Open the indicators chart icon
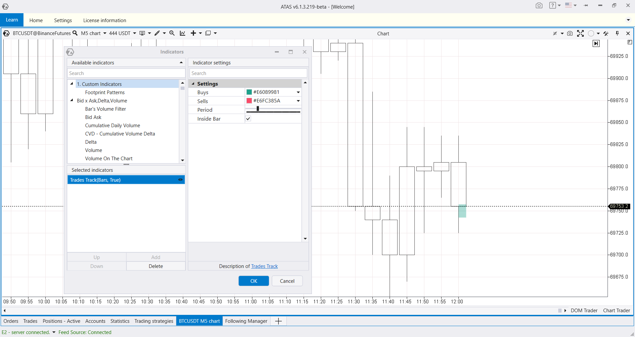The height and width of the screenshot is (337, 635). click(183, 33)
